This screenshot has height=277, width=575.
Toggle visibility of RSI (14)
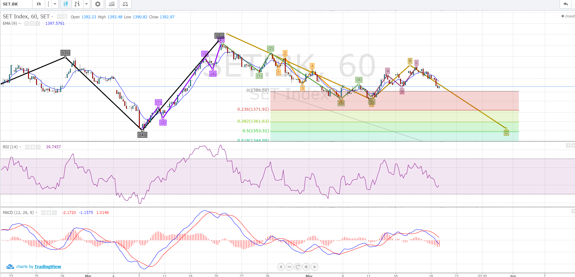[27, 147]
